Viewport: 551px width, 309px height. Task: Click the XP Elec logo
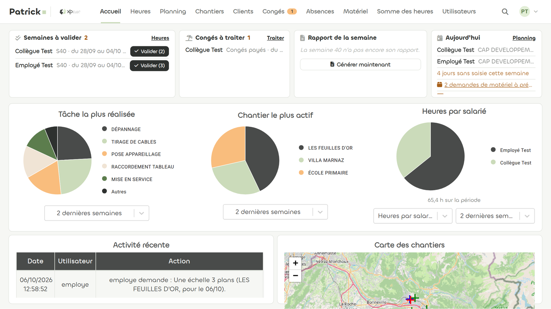click(x=70, y=12)
